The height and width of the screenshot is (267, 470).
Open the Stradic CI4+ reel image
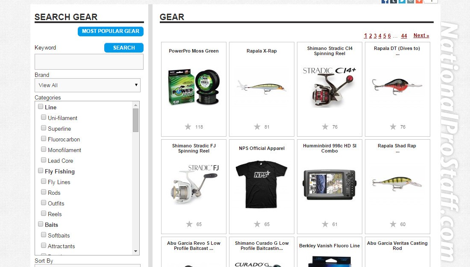329,87
